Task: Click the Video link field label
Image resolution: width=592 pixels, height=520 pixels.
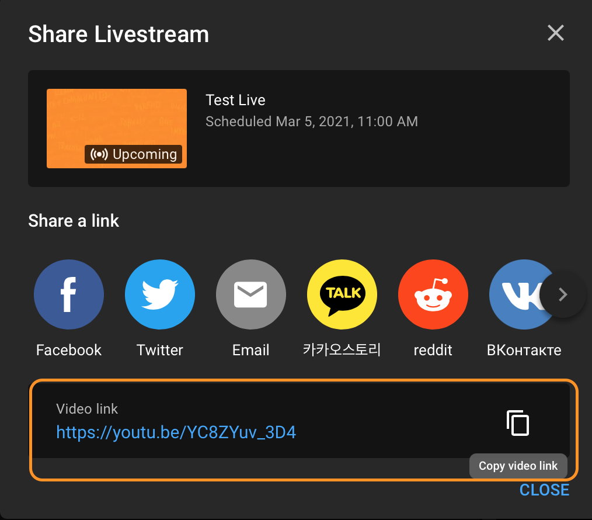Action: click(87, 409)
